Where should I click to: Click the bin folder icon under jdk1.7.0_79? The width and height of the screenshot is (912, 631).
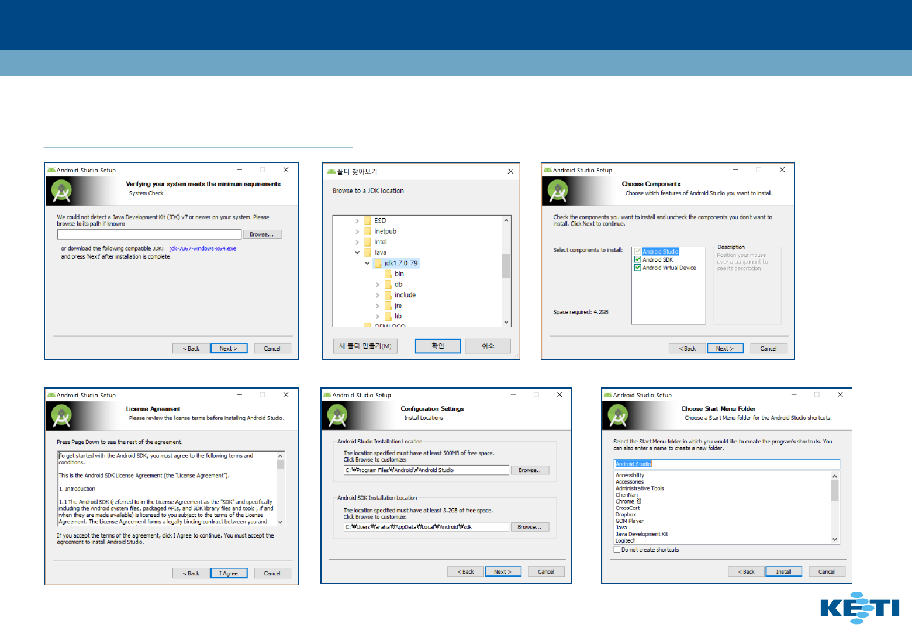point(388,274)
